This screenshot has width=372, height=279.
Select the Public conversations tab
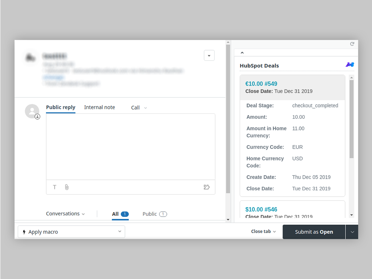tap(154, 214)
